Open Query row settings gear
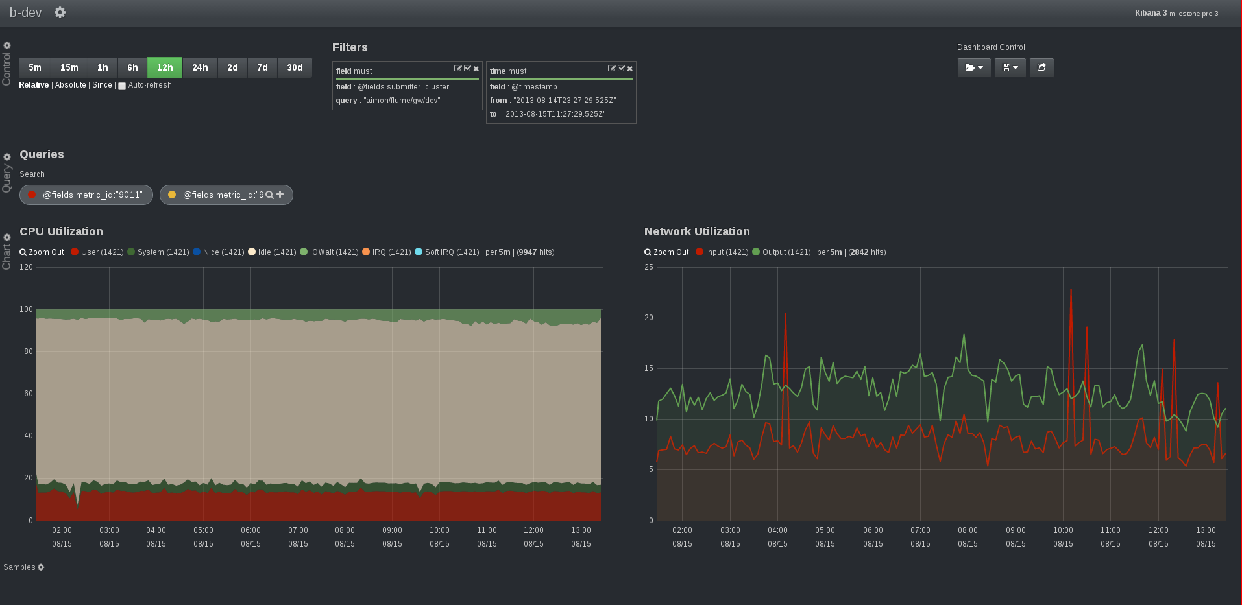Image resolution: width=1242 pixels, height=605 pixels. (x=7, y=157)
